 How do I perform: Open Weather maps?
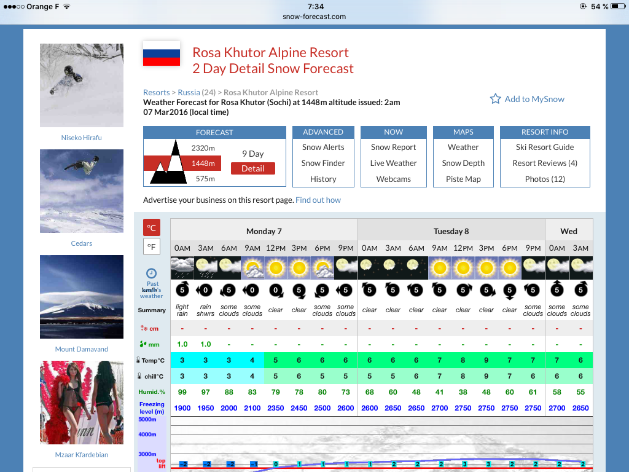click(x=463, y=147)
